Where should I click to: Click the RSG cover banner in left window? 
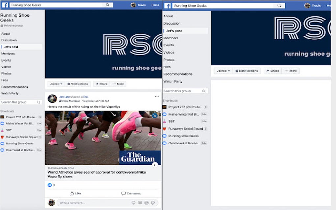tap(103, 44)
